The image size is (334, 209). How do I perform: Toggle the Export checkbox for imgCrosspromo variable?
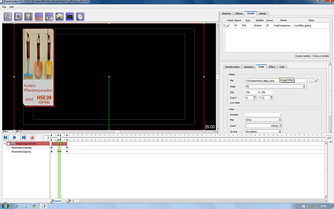[x=236, y=26]
